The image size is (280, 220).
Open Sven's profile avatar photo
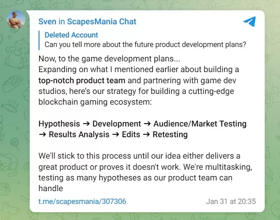click(x=16, y=20)
